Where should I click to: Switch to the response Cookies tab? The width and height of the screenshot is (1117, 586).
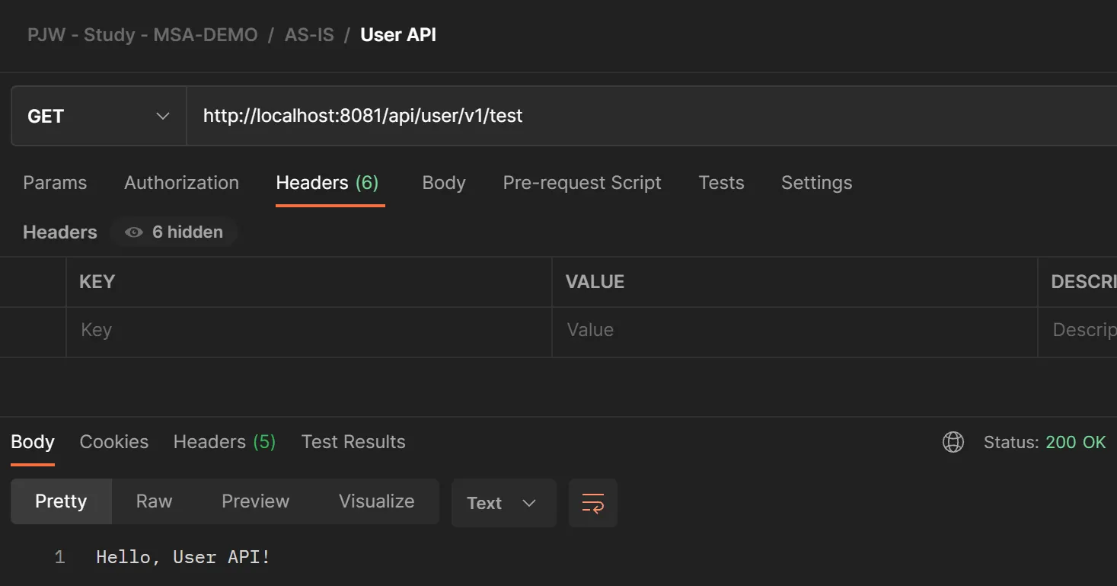113,442
